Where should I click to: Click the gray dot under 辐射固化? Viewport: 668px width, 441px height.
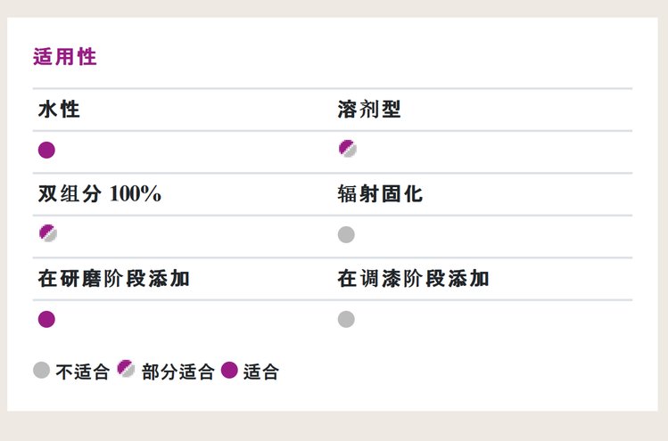346,234
